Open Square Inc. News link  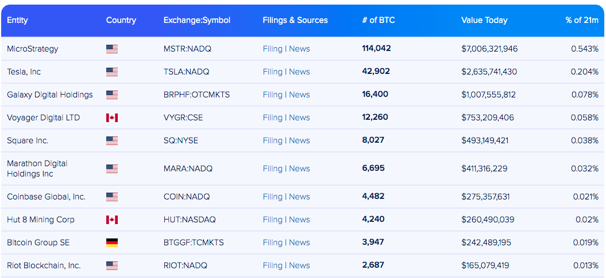tap(299, 140)
